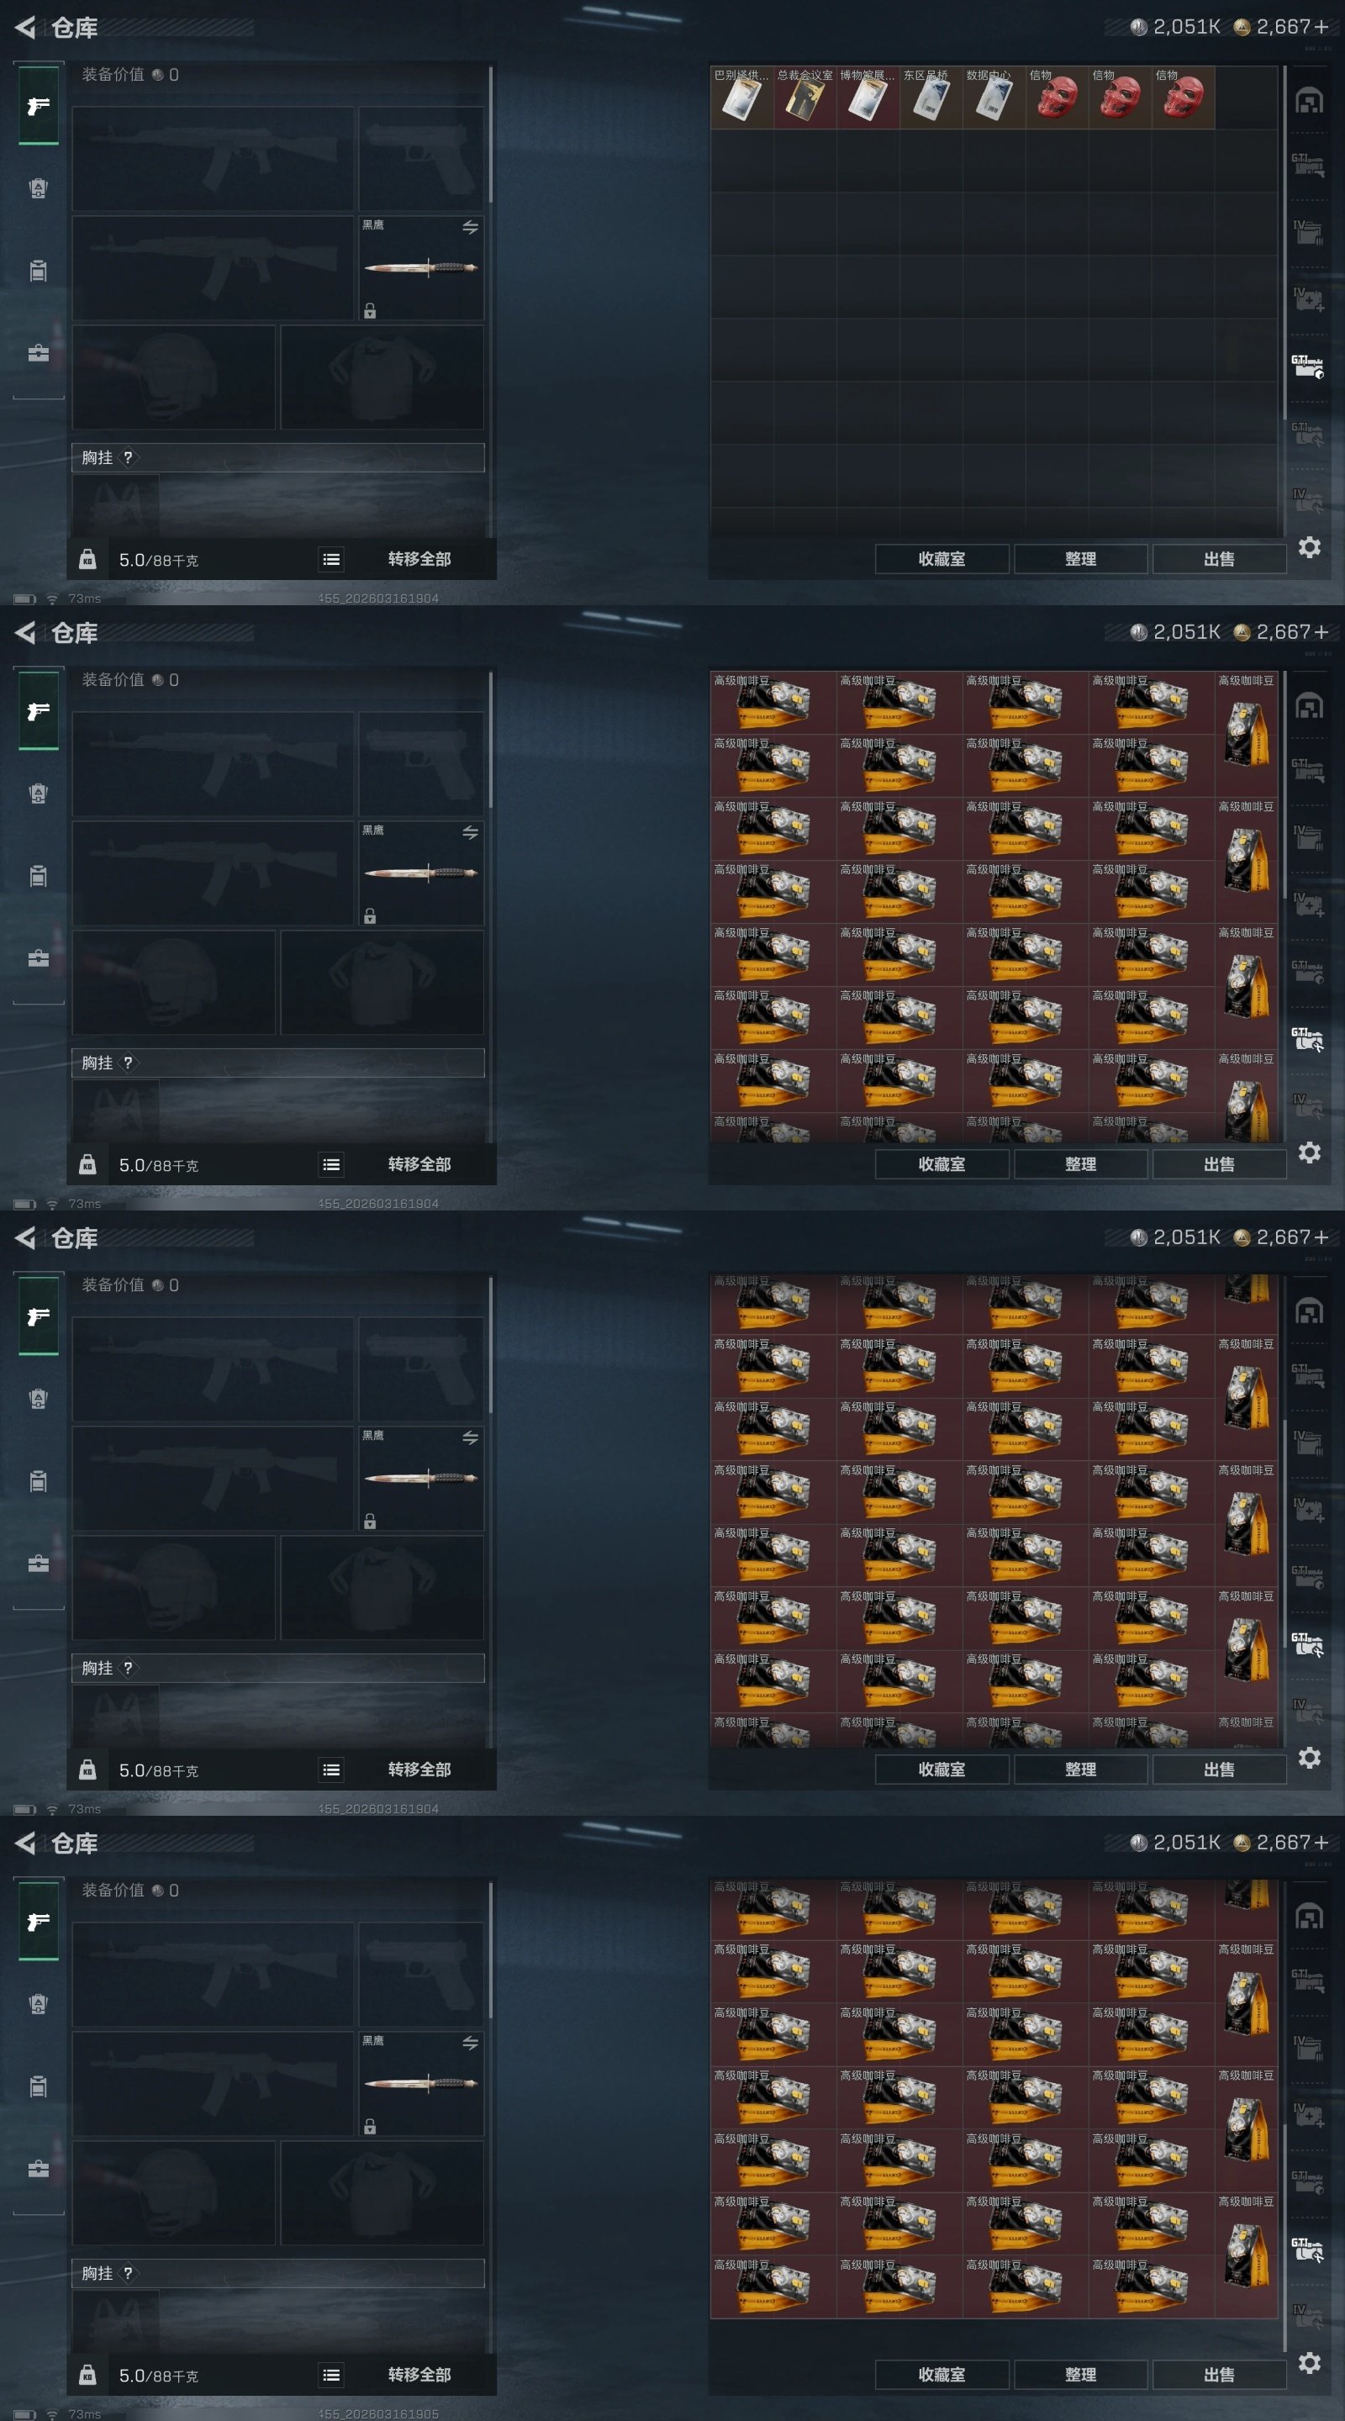Toggle lock on 黑鹰 knife in topmost panel

[x=371, y=311]
